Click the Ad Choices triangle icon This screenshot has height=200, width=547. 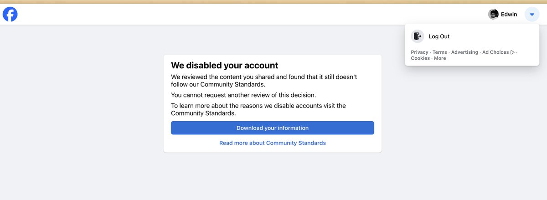pos(513,52)
